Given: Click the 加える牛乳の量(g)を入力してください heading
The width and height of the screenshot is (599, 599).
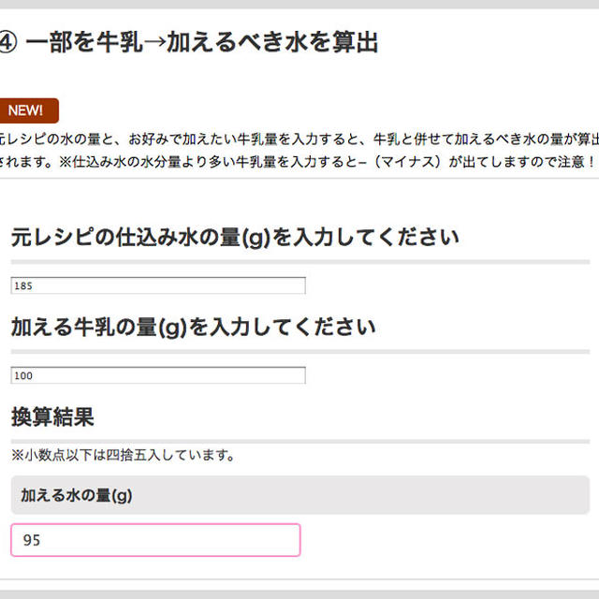Looking at the screenshot, I should click(193, 328).
